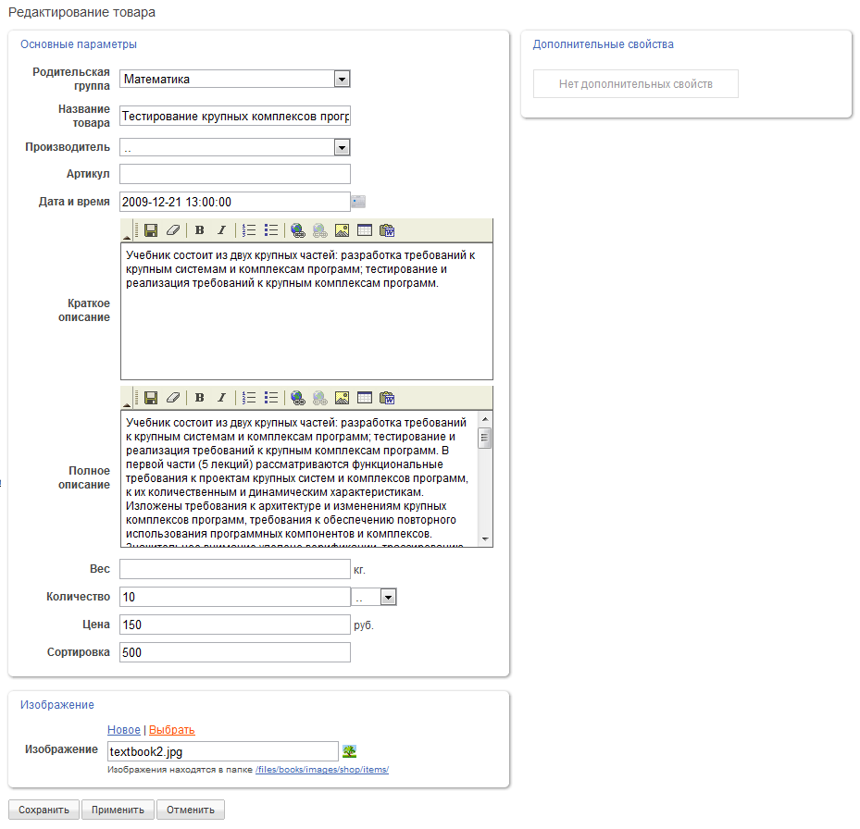The height and width of the screenshot is (829, 860).
Task: Focus image filename field textbook2.jpg
Action: tap(223, 751)
